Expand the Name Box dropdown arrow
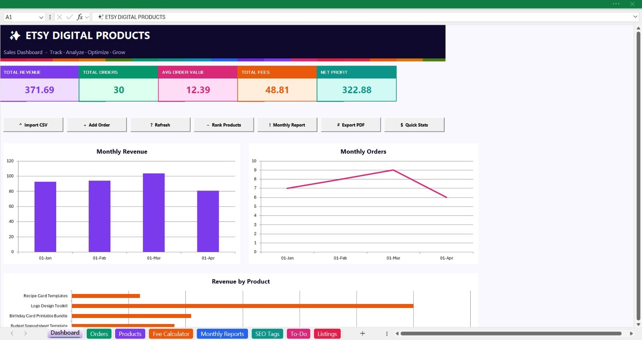The width and height of the screenshot is (642, 340). coord(41,17)
